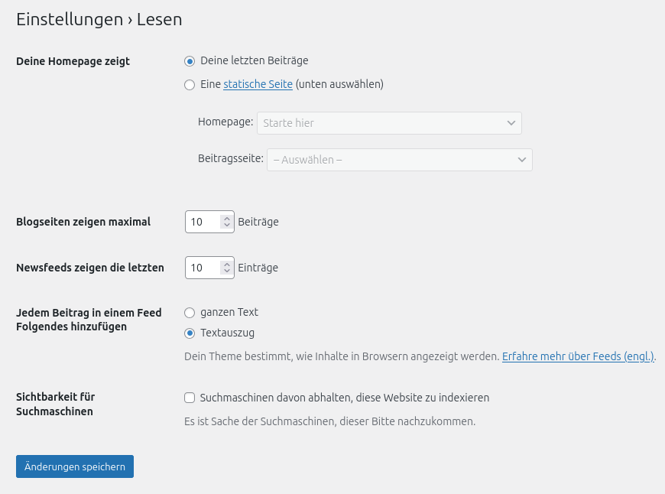Screen dimensions: 665x494
Task: Enable the 'Suchmaschinen davon abhalten' checkbox
Action: click(x=190, y=398)
